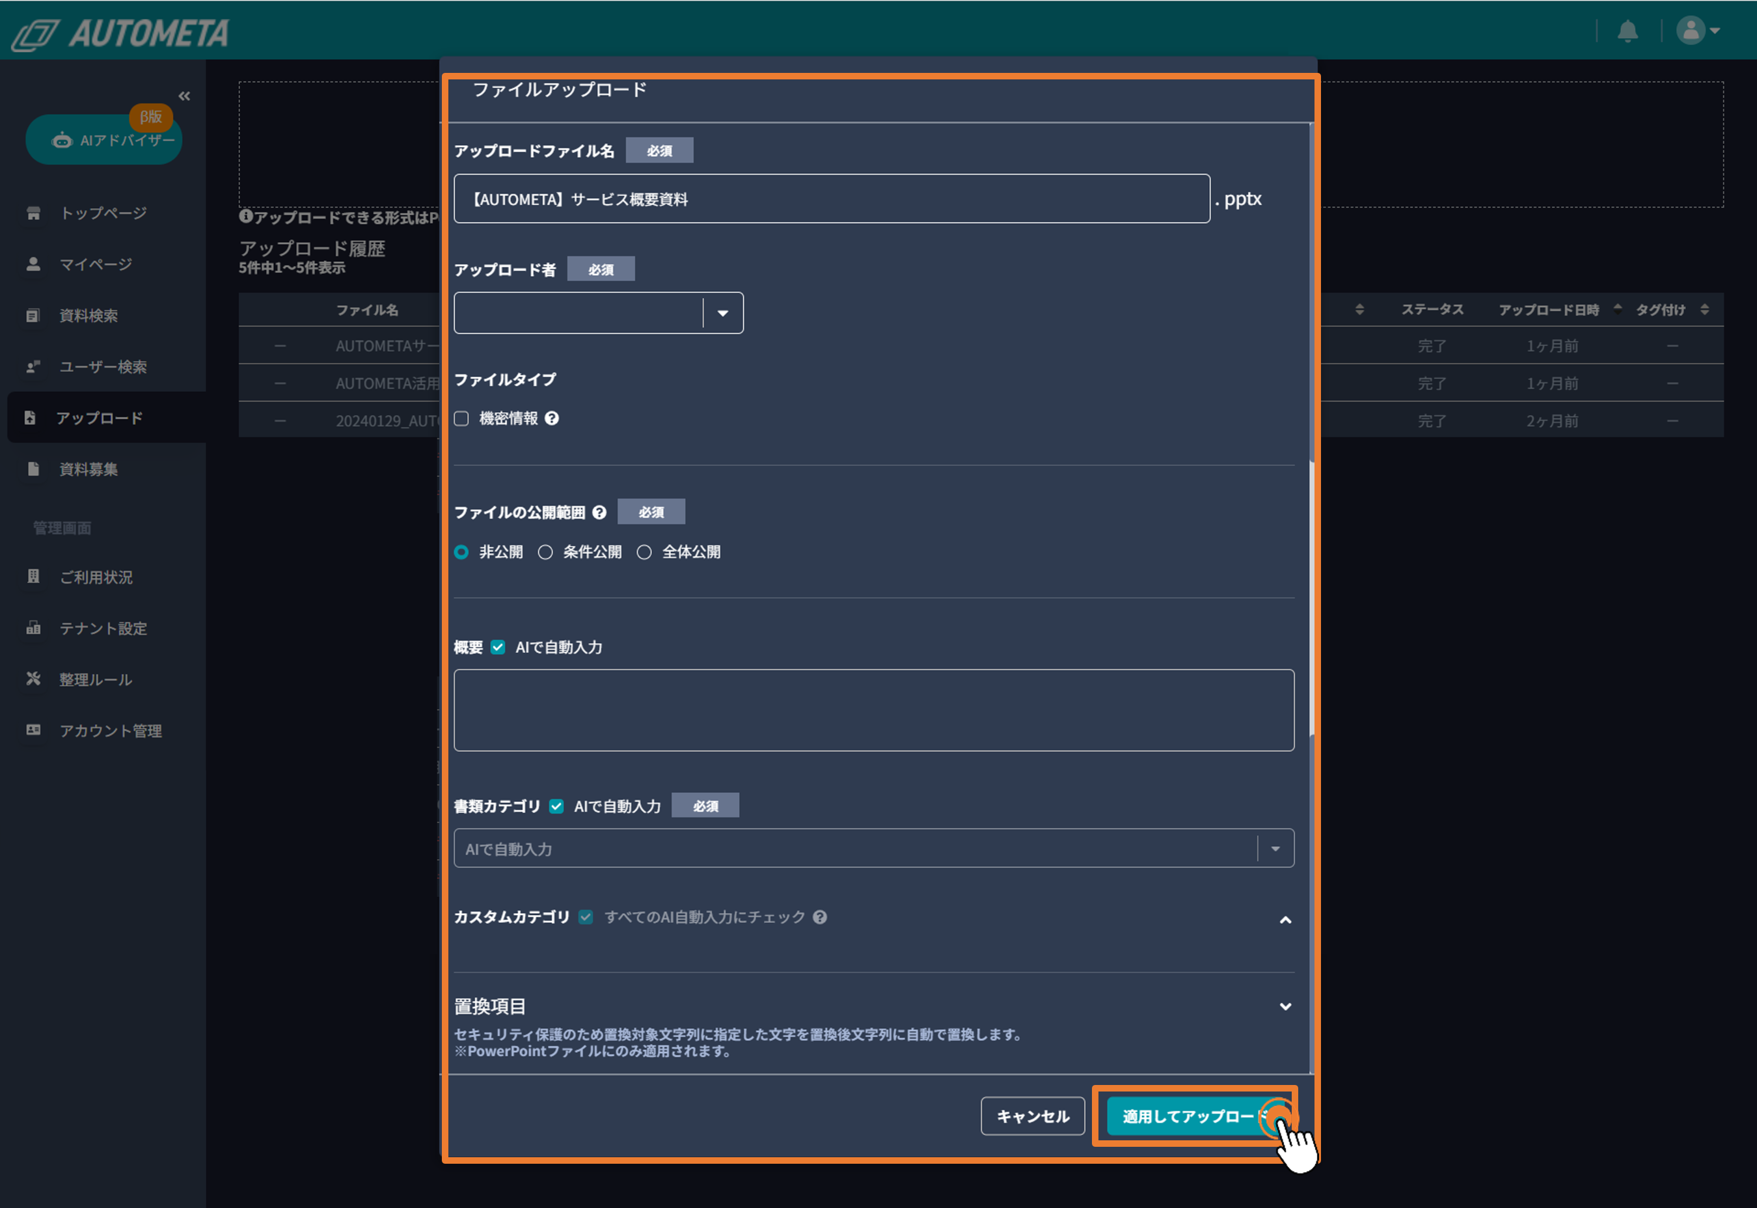Click the 整理ルール tools icon
The image size is (1757, 1208).
33,679
